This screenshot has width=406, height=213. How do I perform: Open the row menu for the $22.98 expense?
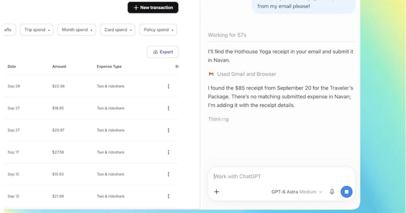click(x=168, y=86)
